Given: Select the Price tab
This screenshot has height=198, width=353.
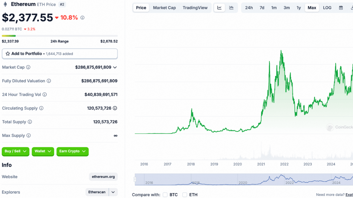Looking at the screenshot, I should click(141, 8).
